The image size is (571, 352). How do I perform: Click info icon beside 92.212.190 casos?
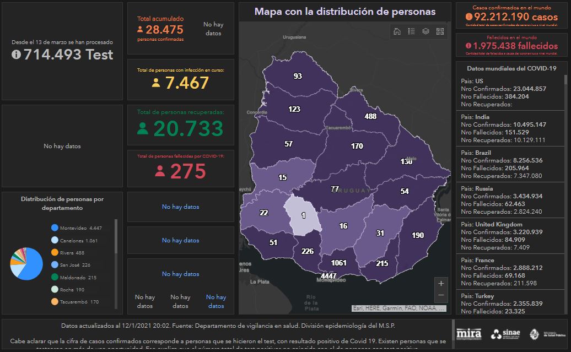[469, 17]
